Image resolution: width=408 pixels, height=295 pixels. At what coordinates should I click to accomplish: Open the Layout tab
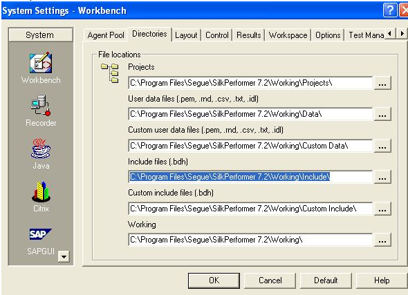click(186, 35)
